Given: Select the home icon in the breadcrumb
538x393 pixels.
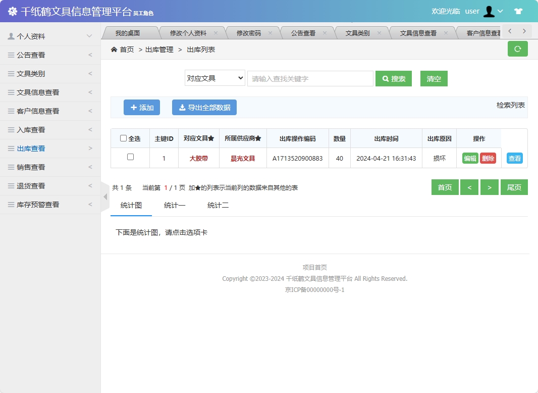Looking at the screenshot, I should point(114,50).
